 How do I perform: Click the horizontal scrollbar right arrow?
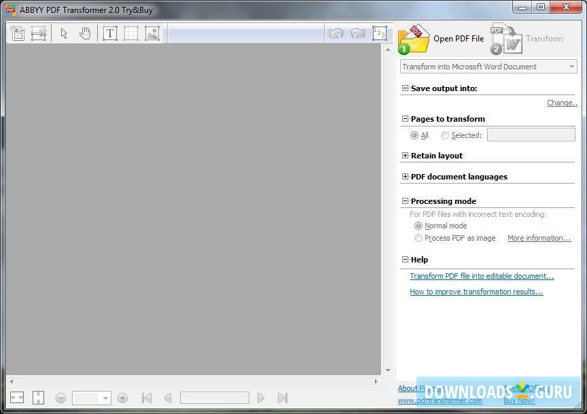(x=376, y=381)
